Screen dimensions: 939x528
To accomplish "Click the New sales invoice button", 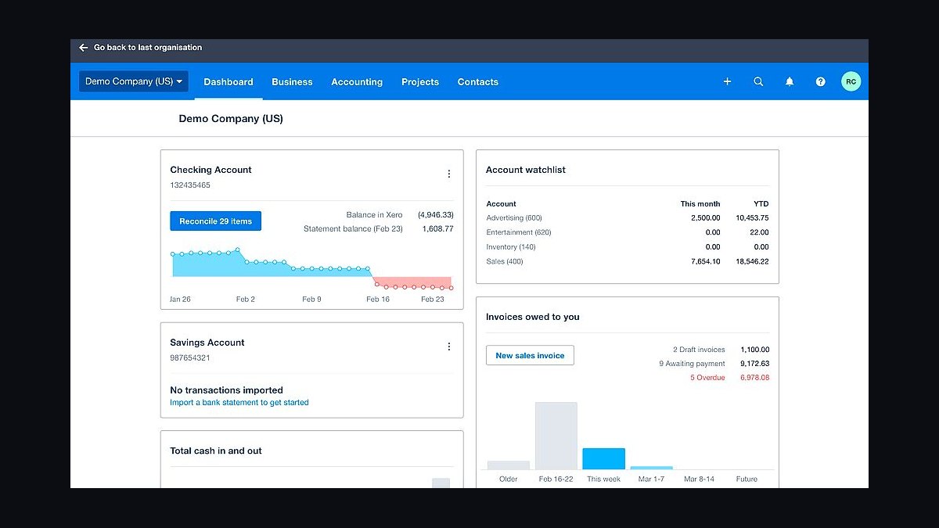I will pyautogui.click(x=530, y=355).
